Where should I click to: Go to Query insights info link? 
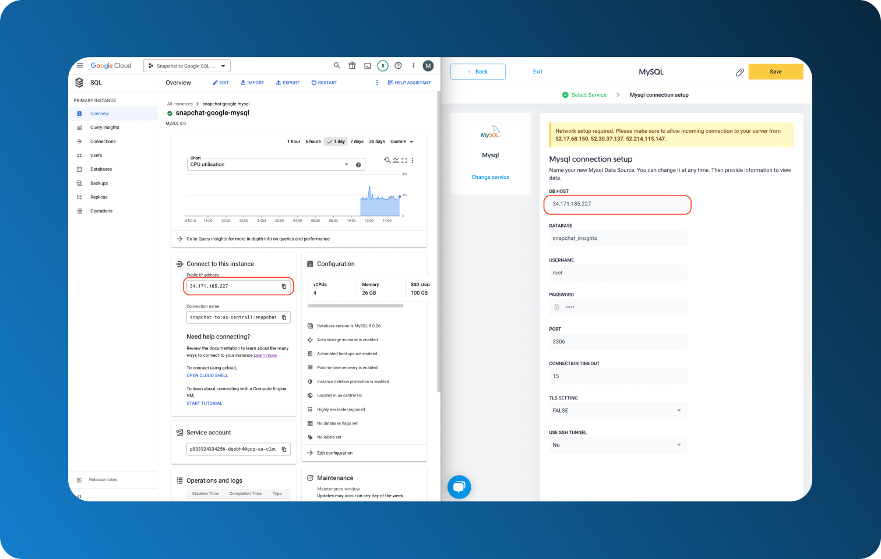click(x=258, y=239)
